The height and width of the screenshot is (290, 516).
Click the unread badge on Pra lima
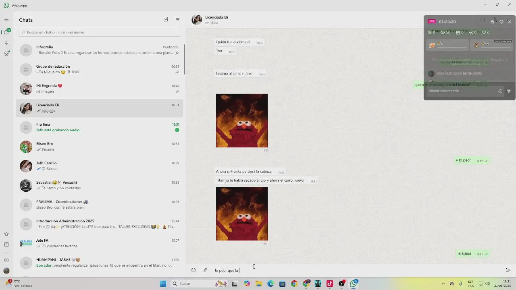pyautogui.click(x=177, y=130)
